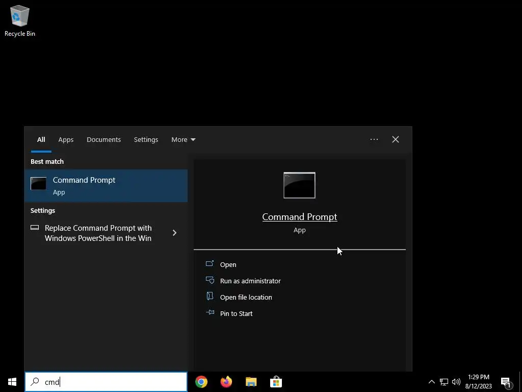This screenshot has height=392, width=522.
Task: Launch Firefox from the taskbar
Action: 226,382
